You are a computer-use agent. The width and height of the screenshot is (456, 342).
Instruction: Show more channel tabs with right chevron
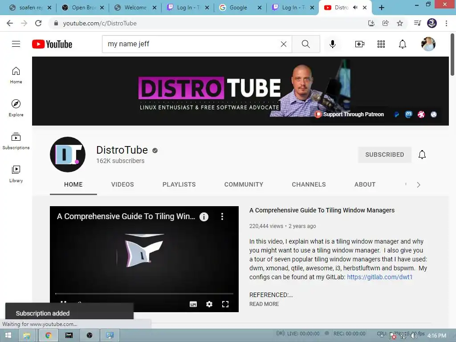point(418,185)
